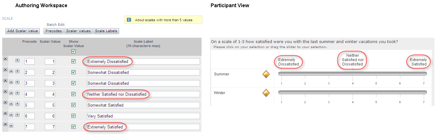
Task: Click the Winter slider diamond handle
Action: 266,93
